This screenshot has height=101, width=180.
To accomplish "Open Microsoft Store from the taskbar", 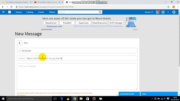I will pyautogui.click(x=87, y=98).
